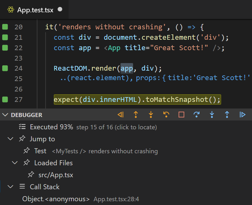Click 'Executed 93%' to locate the current step
The image size is (252, 205).
pos(51,127)
